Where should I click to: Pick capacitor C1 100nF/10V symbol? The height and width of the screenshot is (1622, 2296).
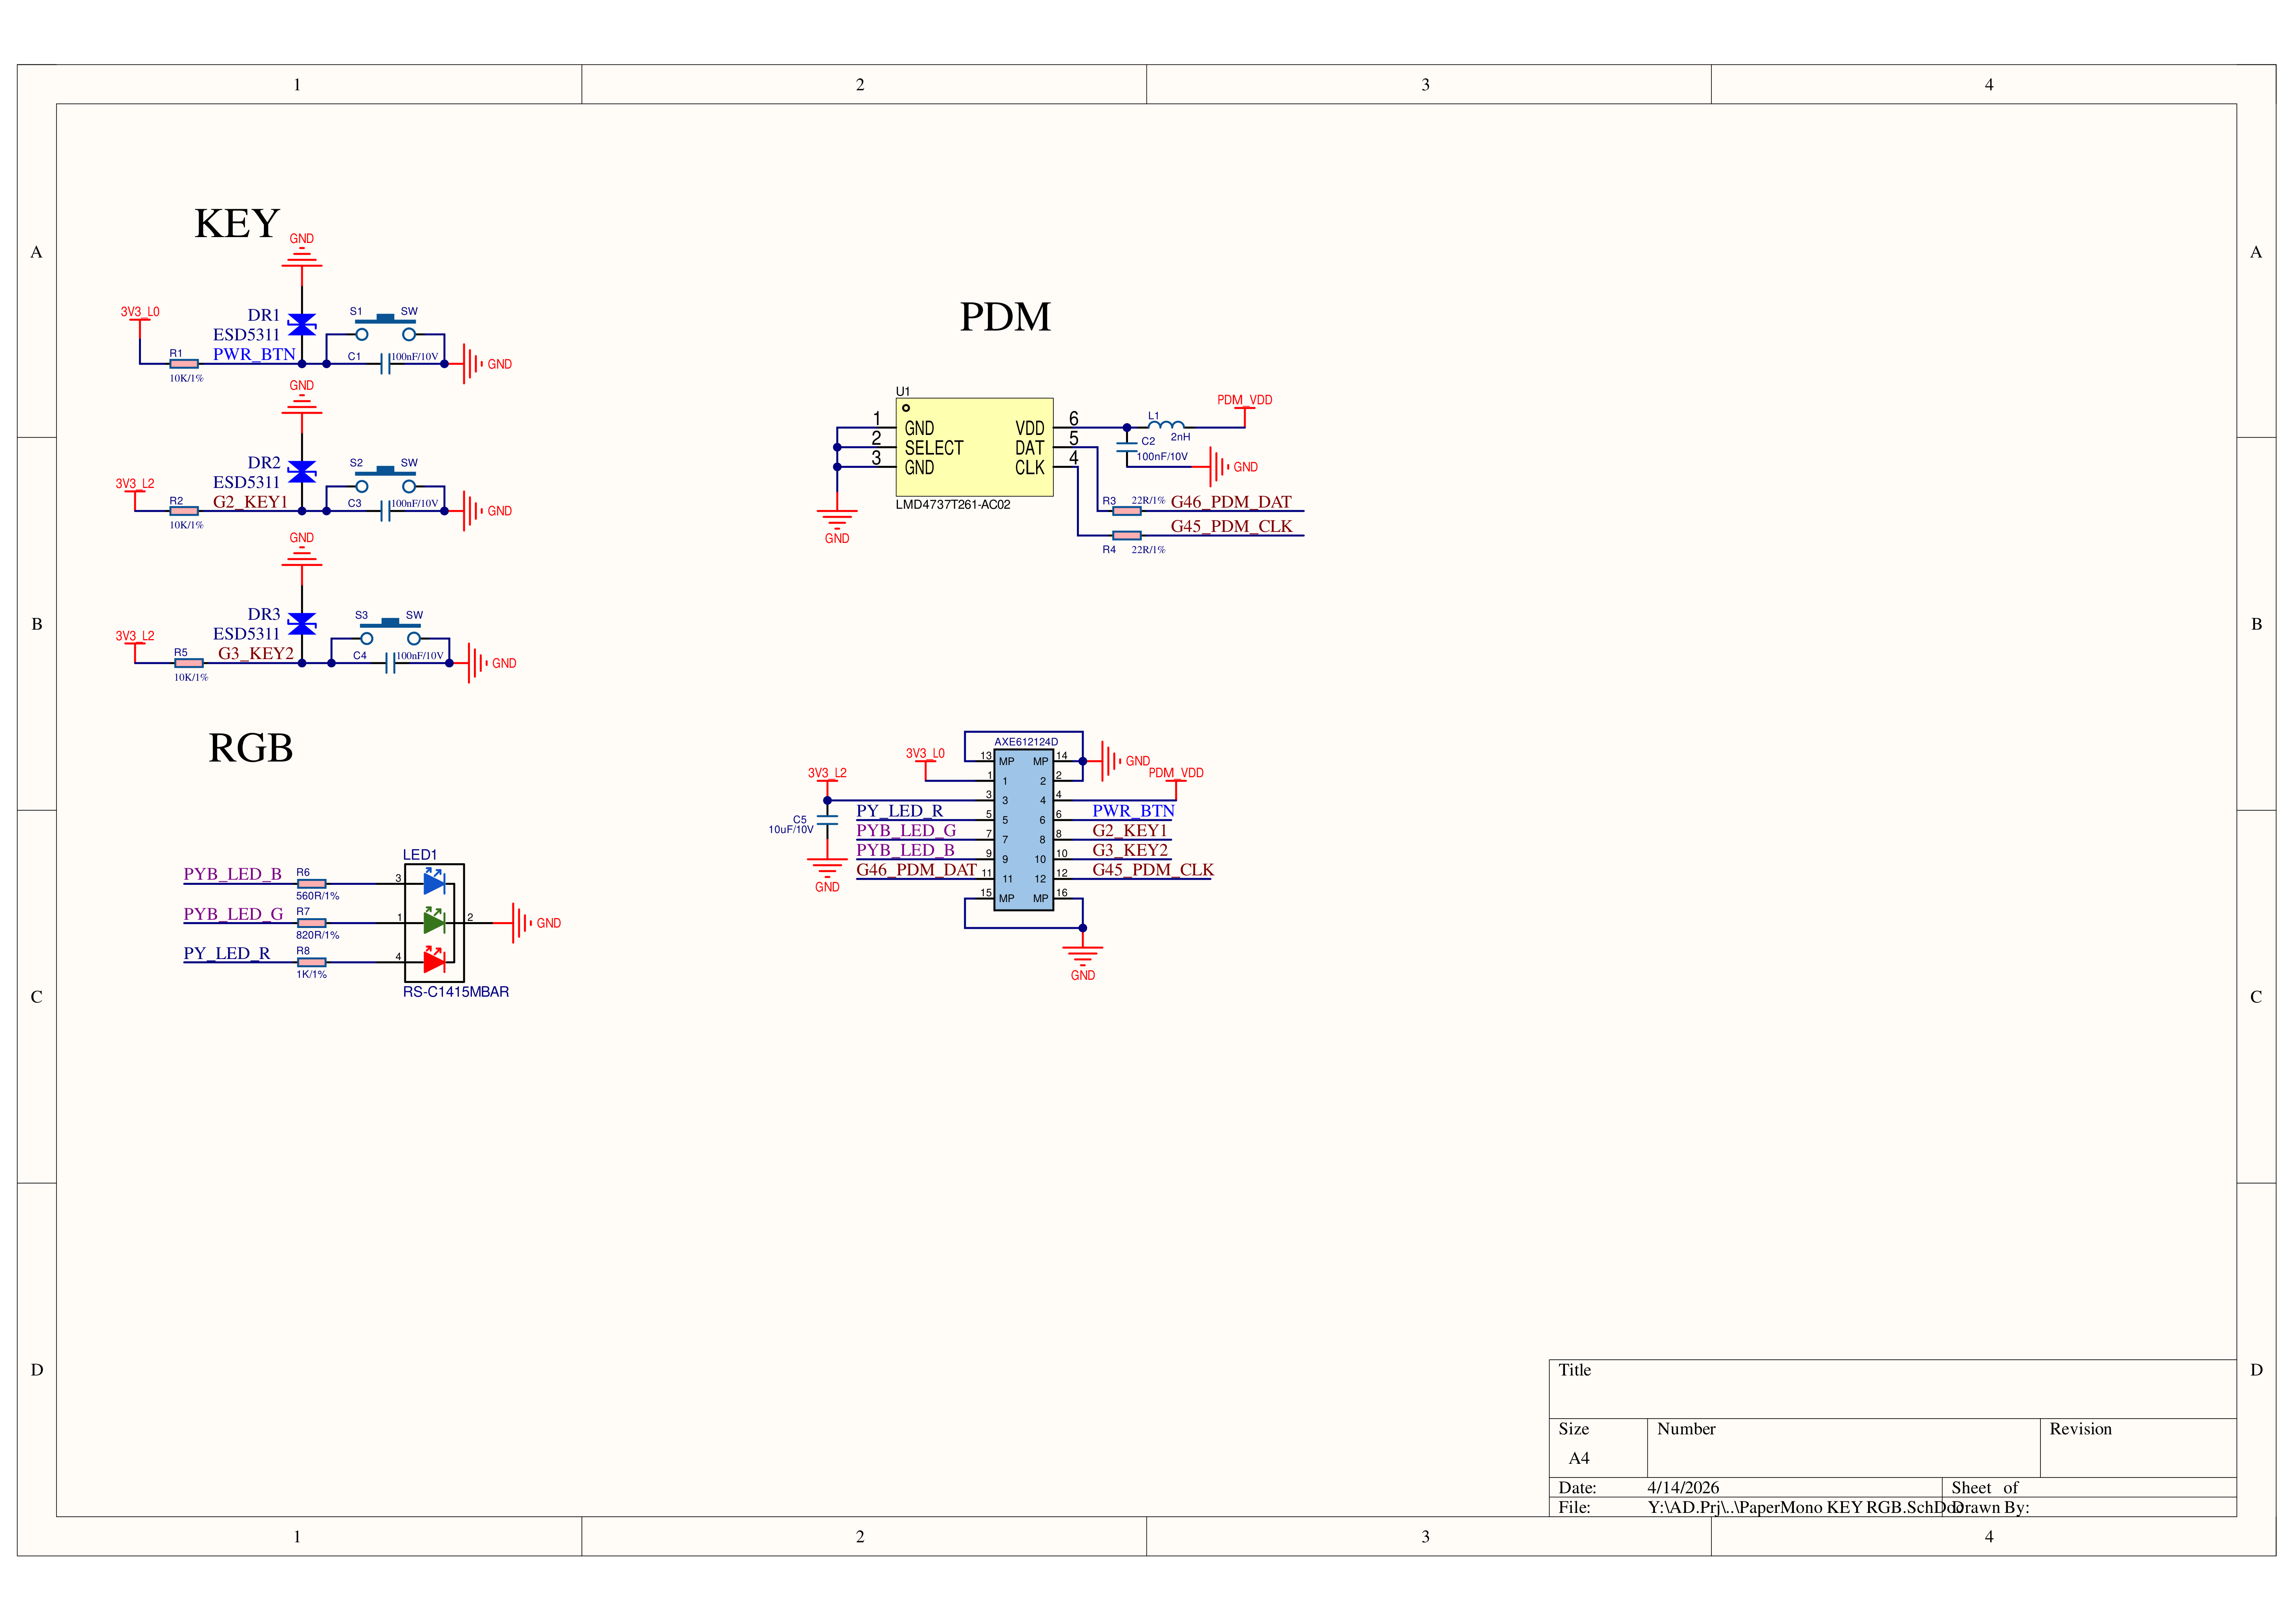coord(385,364)
